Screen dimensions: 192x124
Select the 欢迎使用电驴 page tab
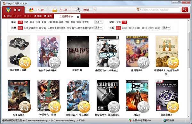(x=66, y=16)
